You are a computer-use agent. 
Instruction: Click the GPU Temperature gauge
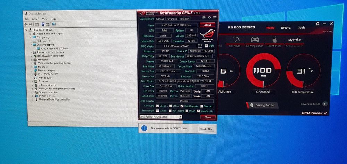303,71
